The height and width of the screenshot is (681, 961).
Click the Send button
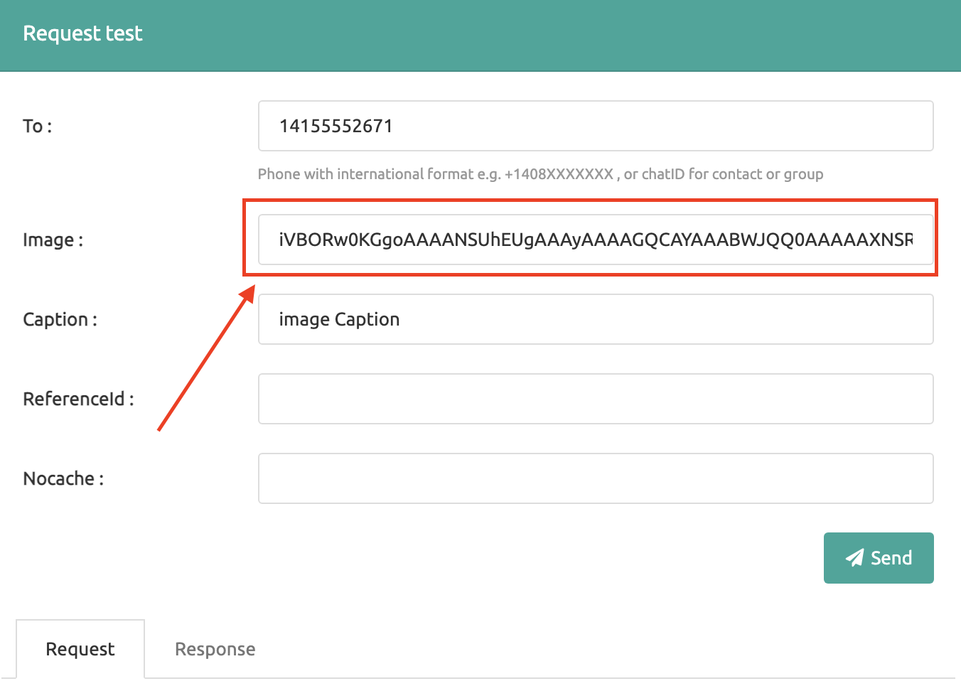pos(879,558)
